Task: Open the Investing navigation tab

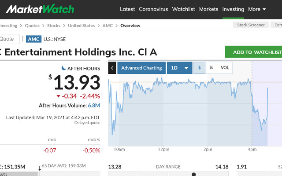Action: (x=233, y=9)
